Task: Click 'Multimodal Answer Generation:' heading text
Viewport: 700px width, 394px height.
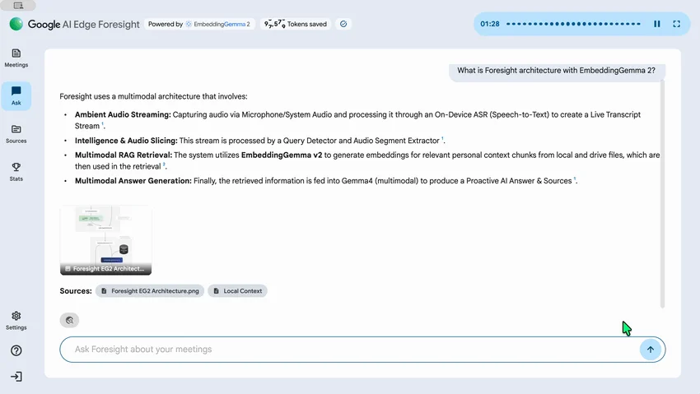Action: click(133, 180)
